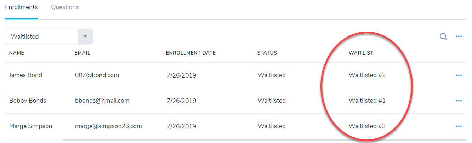Screen dimensions: 472x143
Task: Open Marge Simpson row actions menu
Action: tap(459, 126)
